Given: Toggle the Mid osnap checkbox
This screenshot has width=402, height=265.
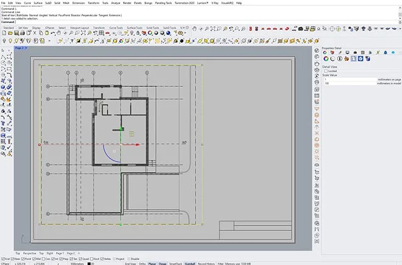Looking at the screenshot, I should [34, 259].
